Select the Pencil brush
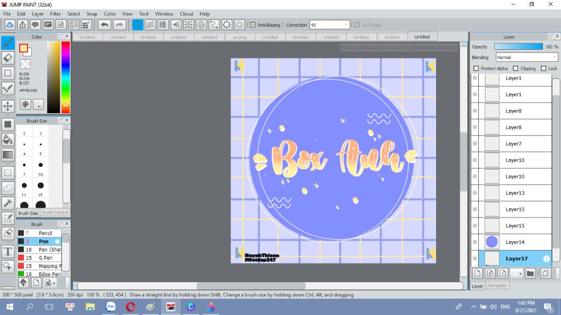The width and height of the screenshot is (561, 315). (39, 233)
